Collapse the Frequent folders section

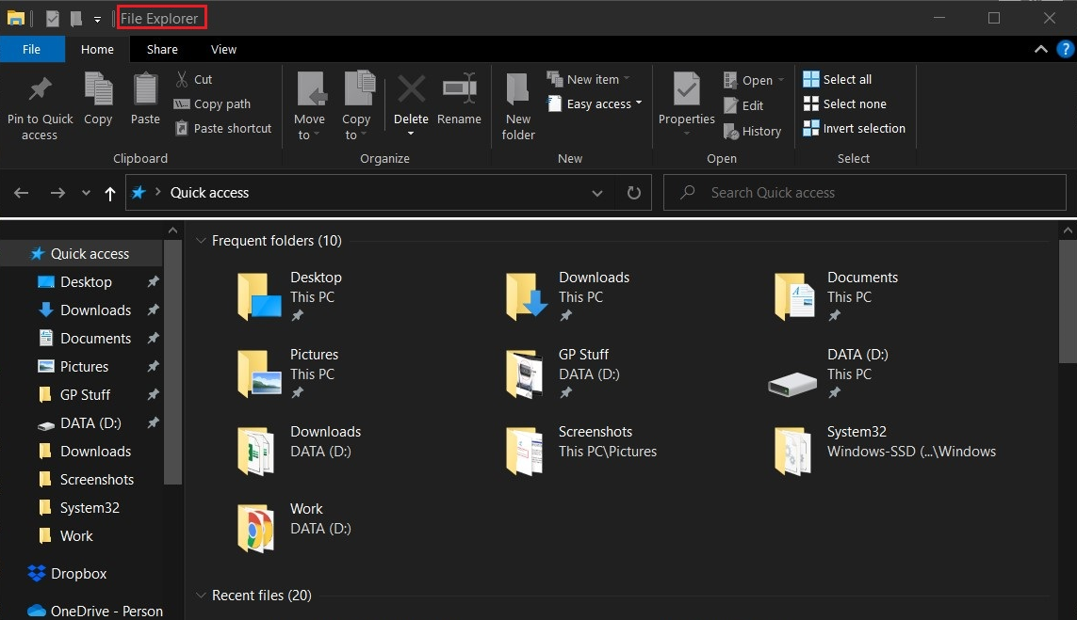[201, 240]
